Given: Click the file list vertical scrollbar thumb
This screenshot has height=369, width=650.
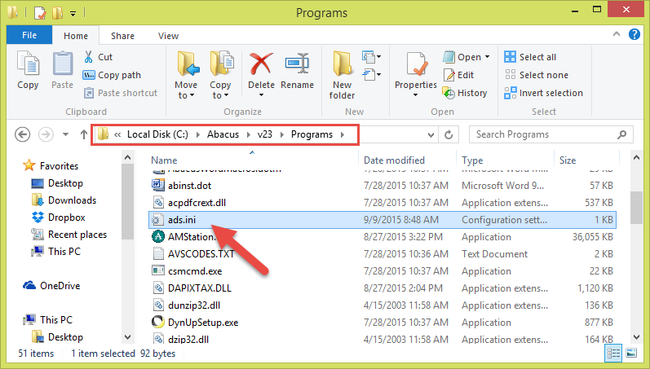Looking at the screenshot, I should pyautogui.click(x=636, y=208).
